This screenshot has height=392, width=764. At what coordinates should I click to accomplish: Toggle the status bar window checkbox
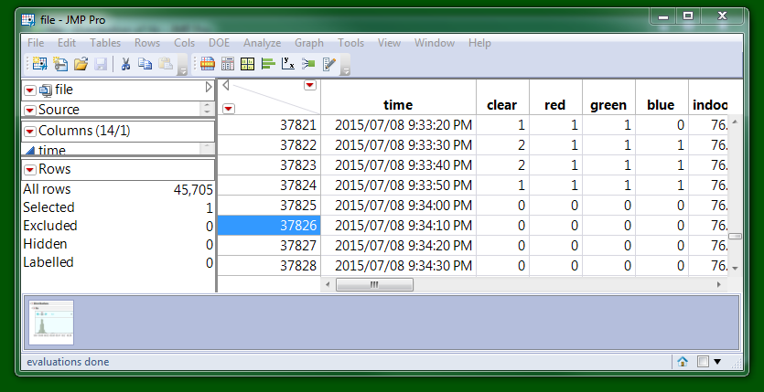(x=703, y=361)
